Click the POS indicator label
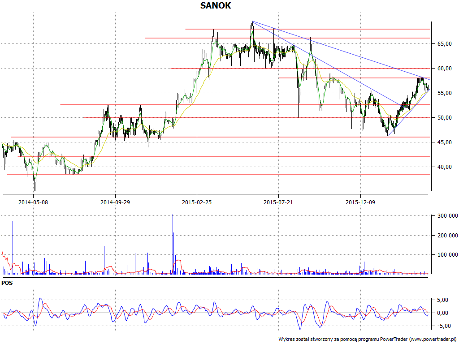 pyautogui.click(x=7, y=283)
